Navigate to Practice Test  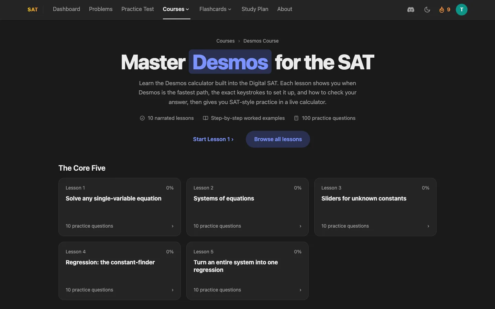tap(137, 9)
